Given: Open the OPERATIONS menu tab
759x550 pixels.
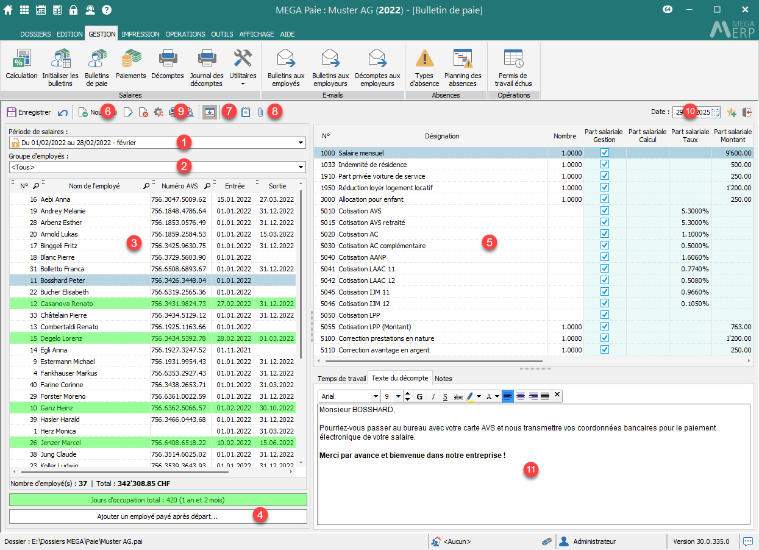Looking at the screenshot, I should pyautogui.click(x=185, y=34).
